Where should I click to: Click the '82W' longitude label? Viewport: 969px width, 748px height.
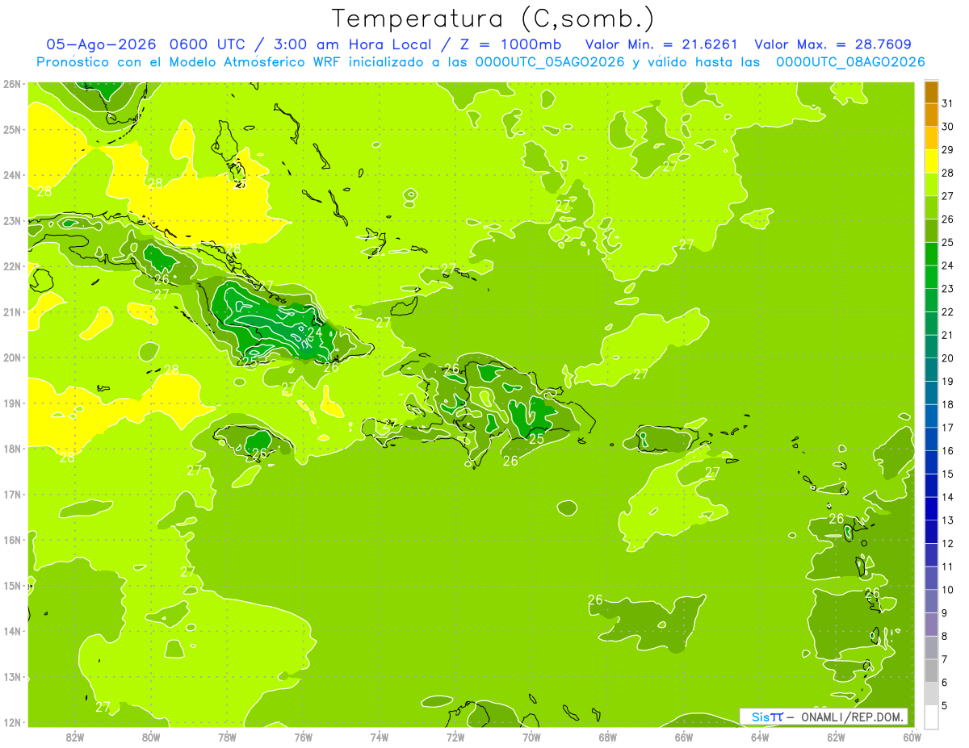[75, 737]
